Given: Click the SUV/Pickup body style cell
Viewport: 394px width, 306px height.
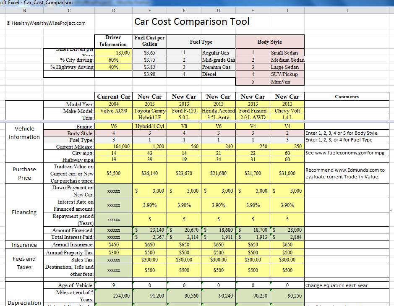Looking at the screenshot, I should pyautogui.click(x=287, y=74).
